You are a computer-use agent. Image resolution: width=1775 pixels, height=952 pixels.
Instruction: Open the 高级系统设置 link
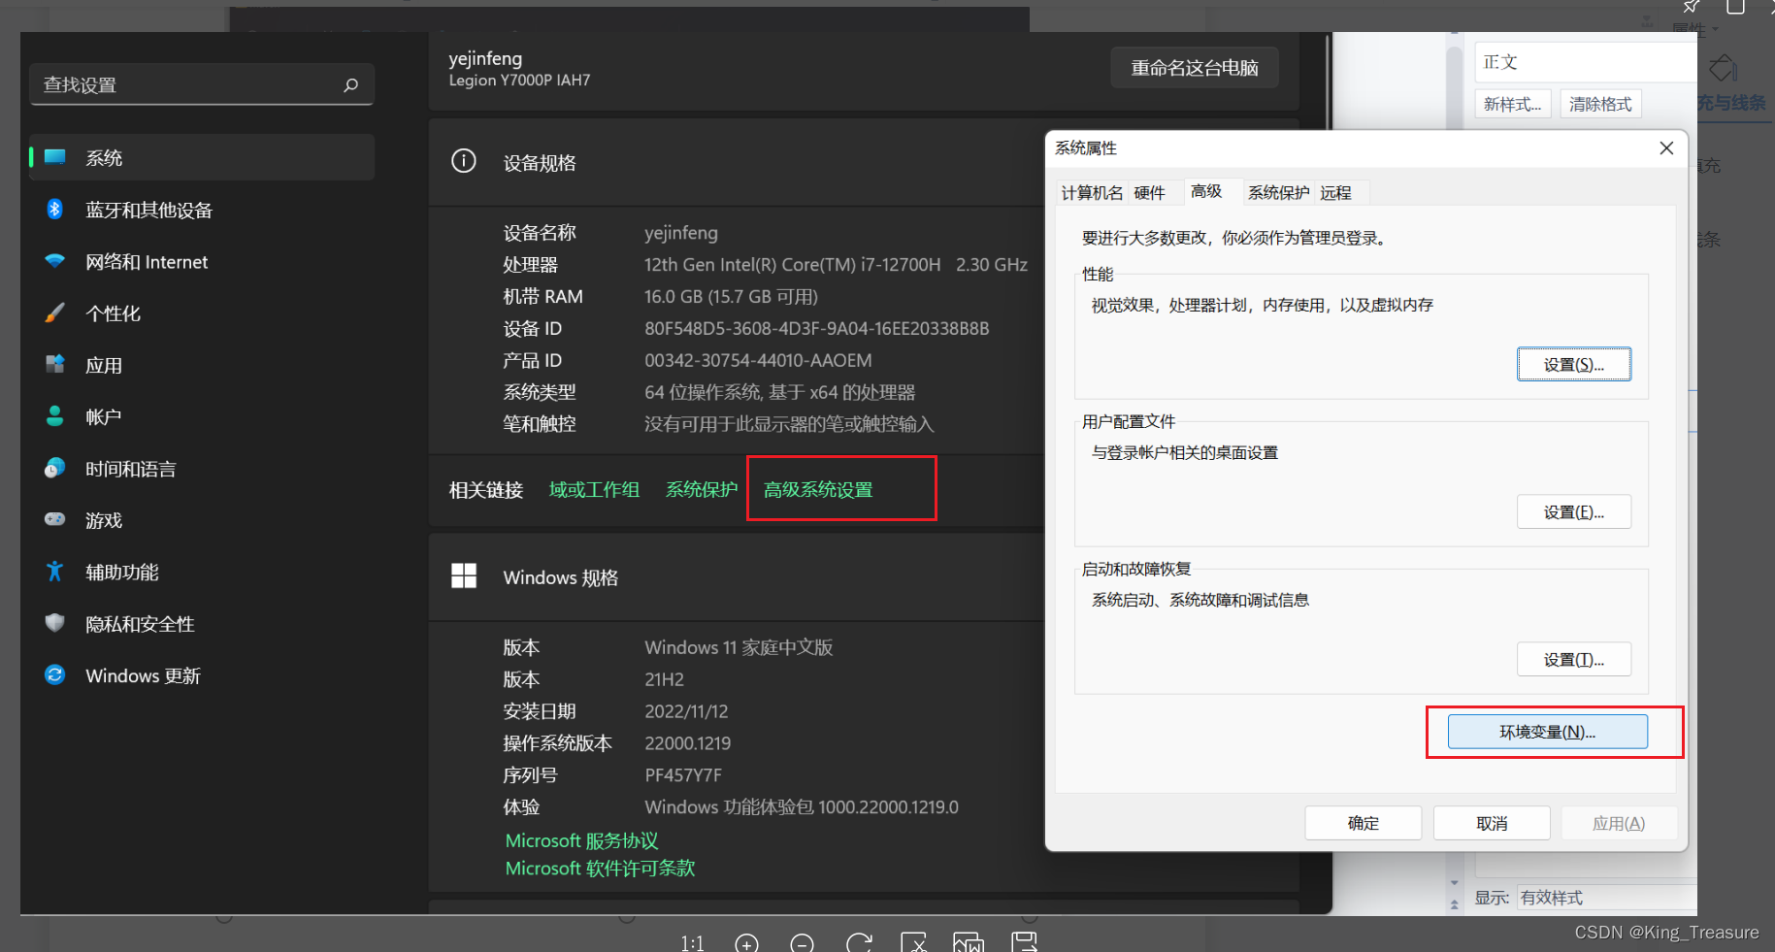818,490
